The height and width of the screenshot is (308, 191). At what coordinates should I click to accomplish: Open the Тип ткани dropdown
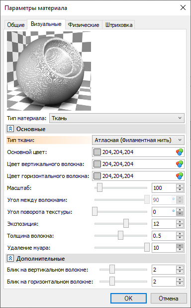click(138, 140)
